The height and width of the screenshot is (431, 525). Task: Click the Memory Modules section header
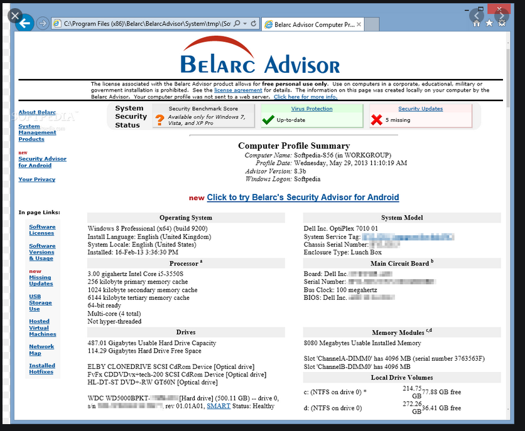tap(402, 333)
